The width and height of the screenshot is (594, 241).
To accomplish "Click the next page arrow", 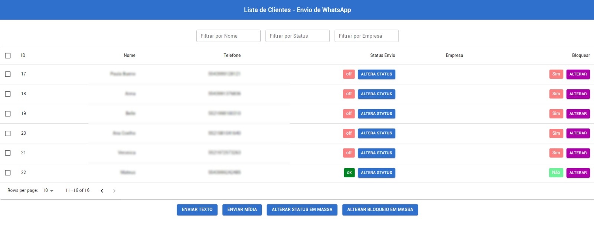I will (x=114, y=191).
